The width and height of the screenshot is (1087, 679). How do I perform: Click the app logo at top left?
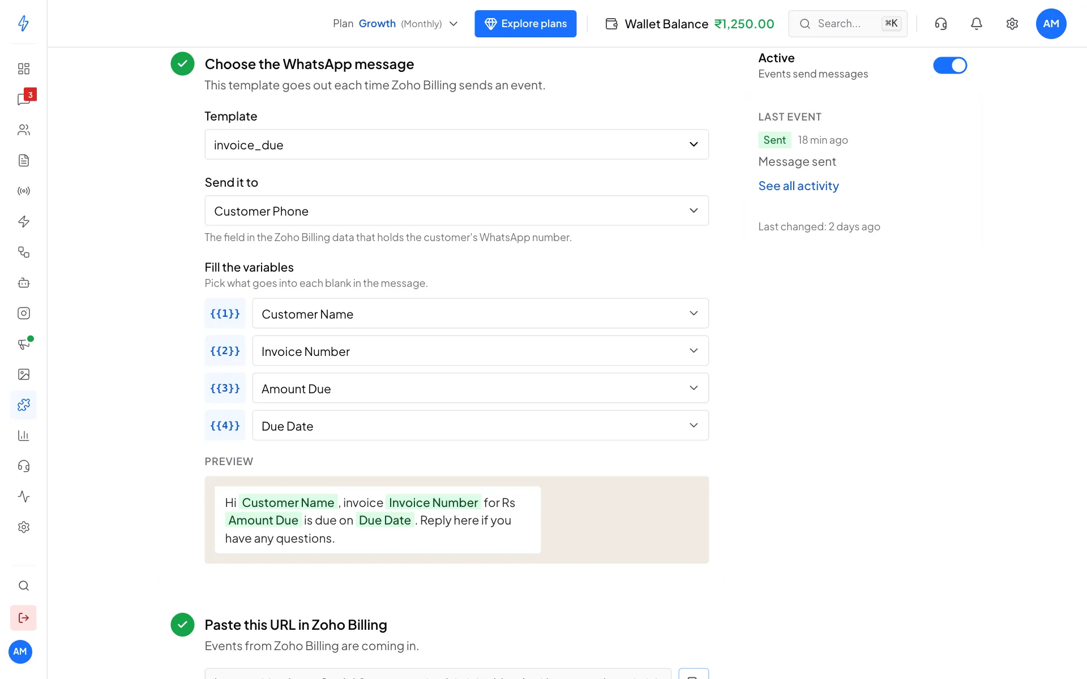point(23,23)
